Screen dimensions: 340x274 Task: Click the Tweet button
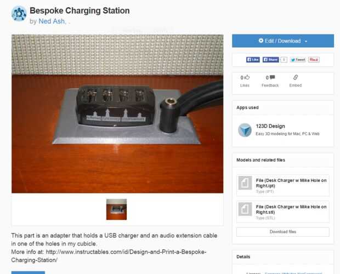click(x=298, y=60)
